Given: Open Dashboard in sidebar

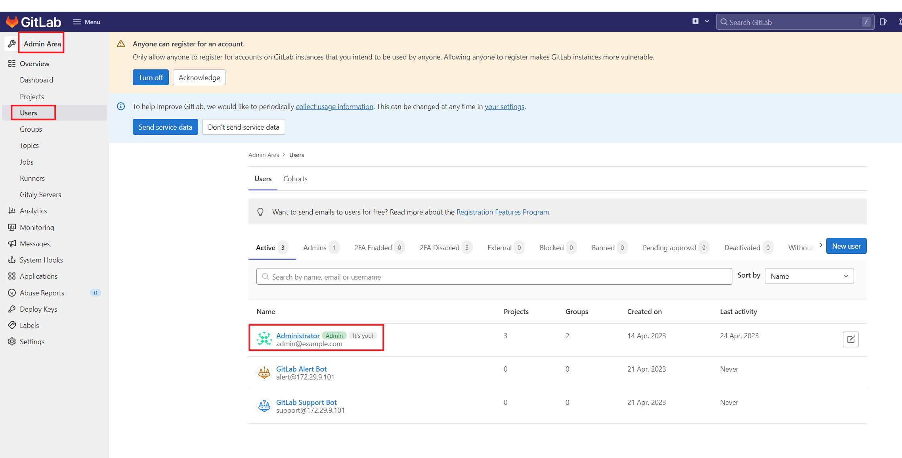Looking at the screenshot, I should coord(36,80).
